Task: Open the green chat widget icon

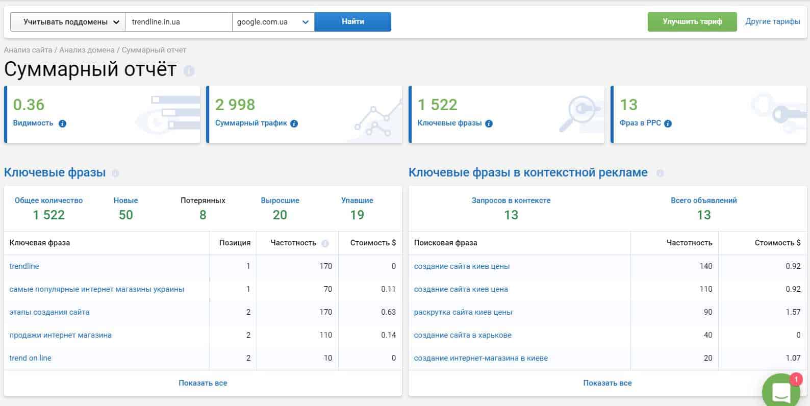Action: [x=781, y=392]
